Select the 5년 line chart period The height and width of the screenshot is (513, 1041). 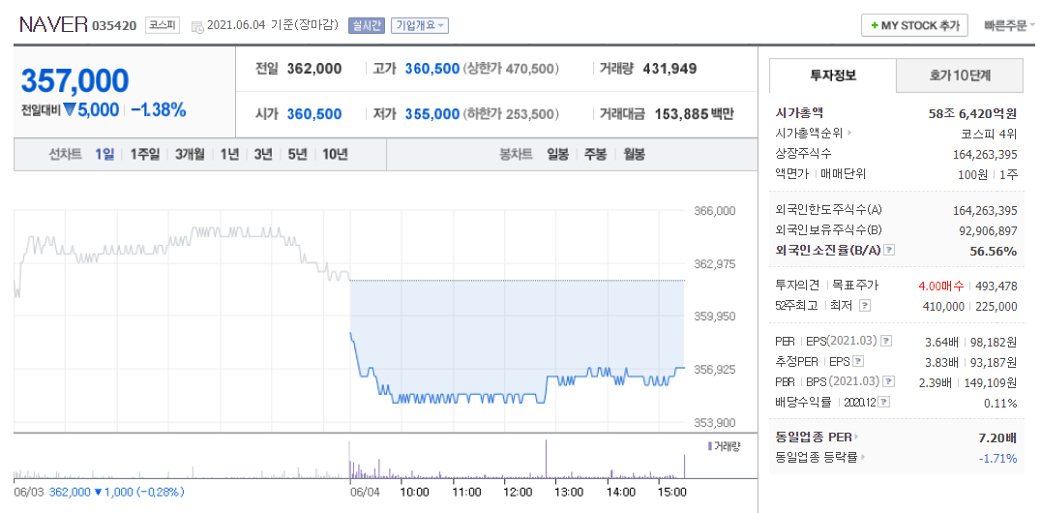tap(297, 154)
